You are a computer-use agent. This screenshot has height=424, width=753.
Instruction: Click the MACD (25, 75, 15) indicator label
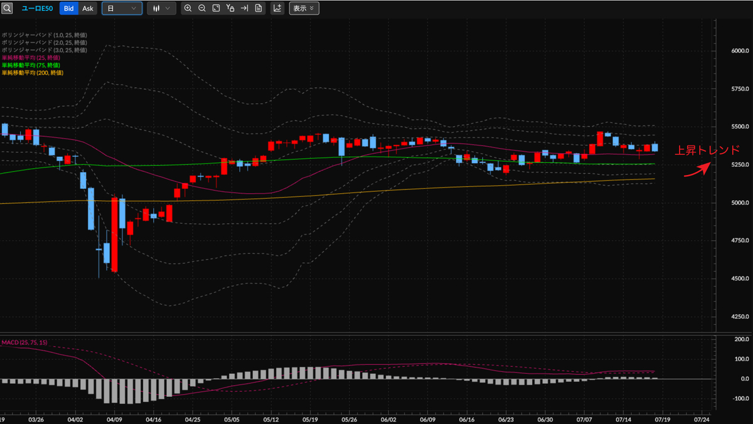coord(24,342)
